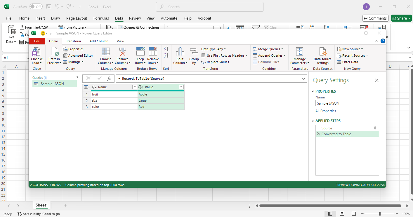Switch to the Add Column tab
413x217 pixels.
pyautogui.click(x=99, y=41)
